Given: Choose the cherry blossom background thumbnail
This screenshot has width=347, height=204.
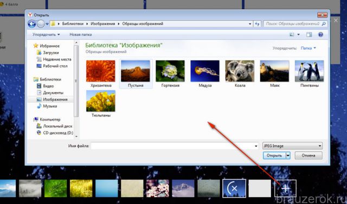Looking at the screenshot, I should click(158, 188).
